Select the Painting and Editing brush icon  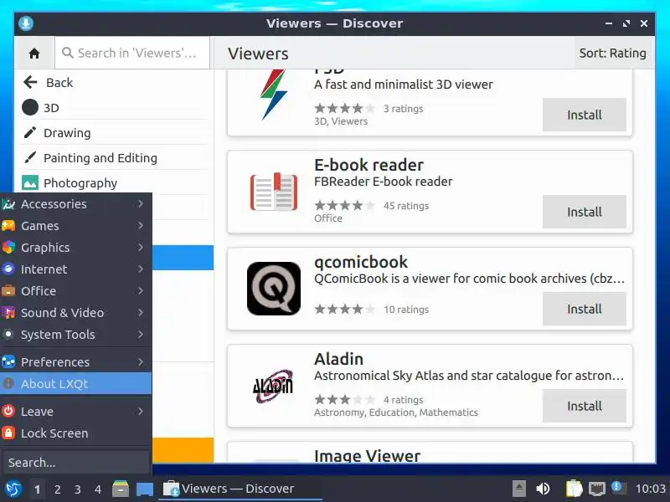point(30,158)
